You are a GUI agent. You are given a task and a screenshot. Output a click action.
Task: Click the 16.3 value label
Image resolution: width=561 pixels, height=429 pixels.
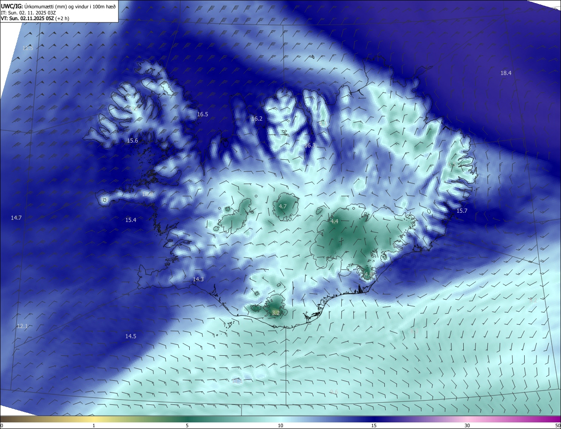309,145
